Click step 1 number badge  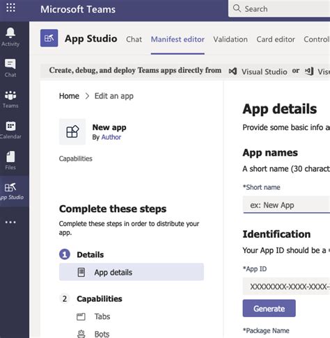tap(65, 255)
